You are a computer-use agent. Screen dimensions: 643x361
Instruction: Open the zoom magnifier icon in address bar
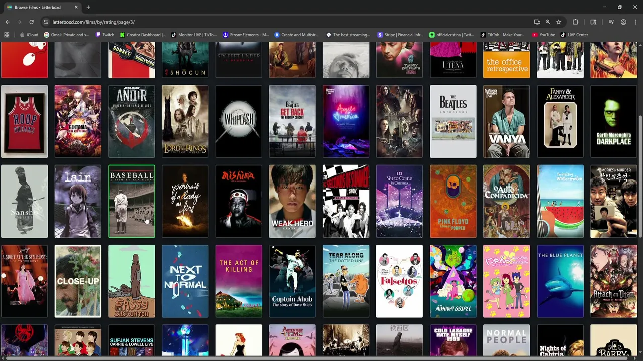(548, 22)
